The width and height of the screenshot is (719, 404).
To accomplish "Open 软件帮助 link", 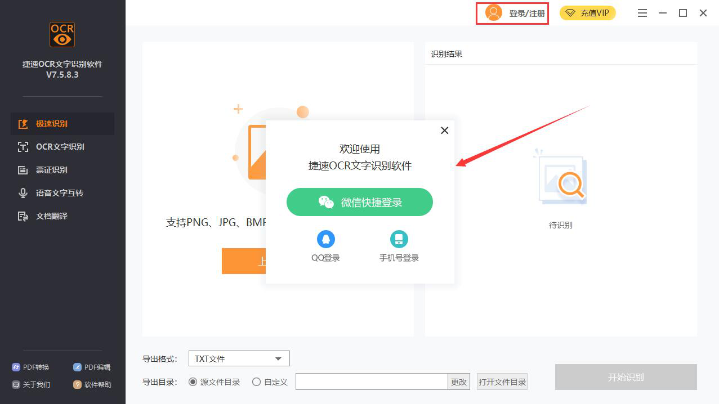I will point(92,385).
